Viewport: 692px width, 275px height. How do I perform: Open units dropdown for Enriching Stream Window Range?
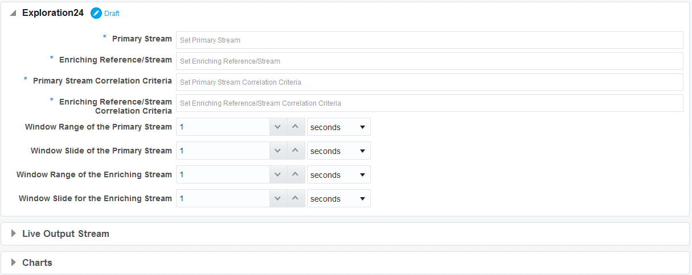coord(339,174)
